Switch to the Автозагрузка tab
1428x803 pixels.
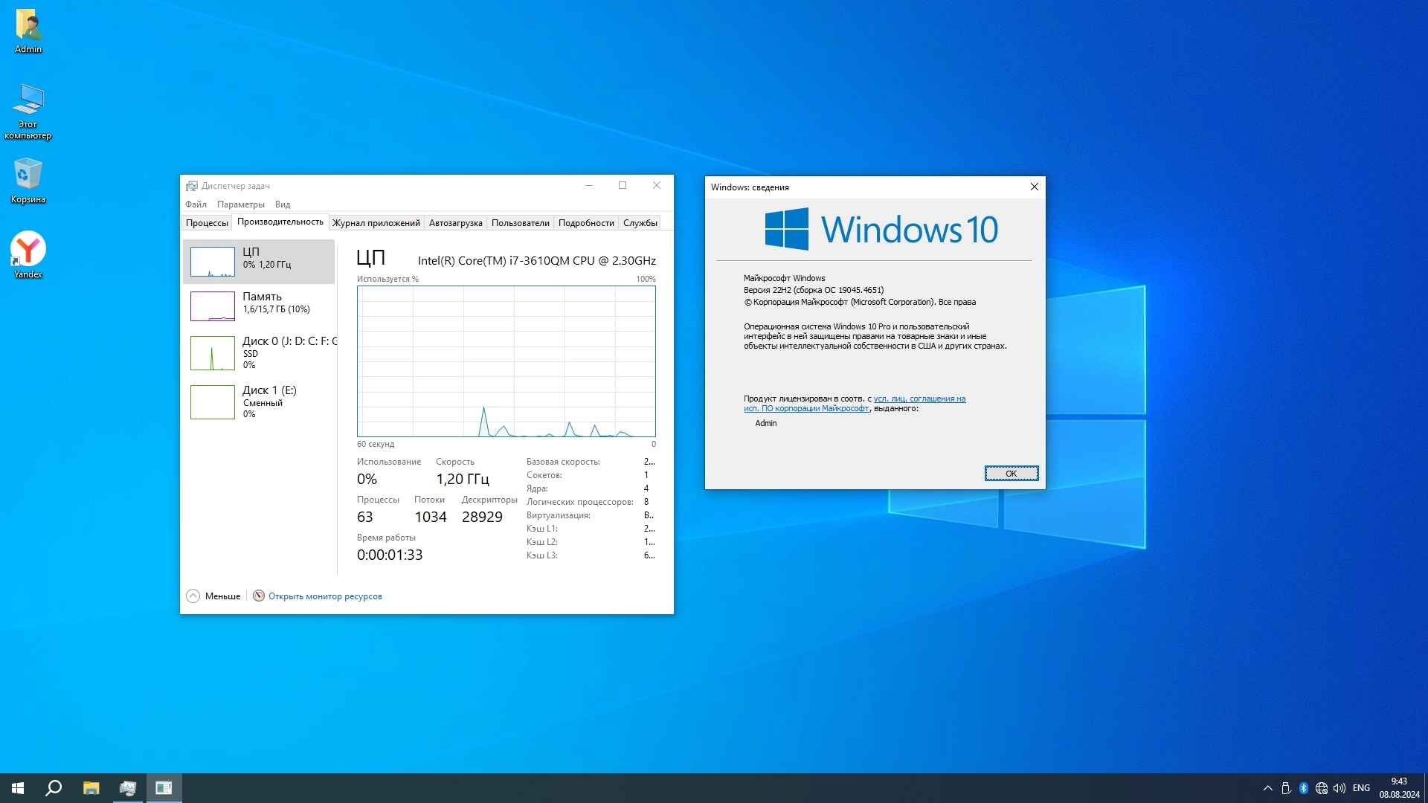pyautogui.click(x=455, y=223)
